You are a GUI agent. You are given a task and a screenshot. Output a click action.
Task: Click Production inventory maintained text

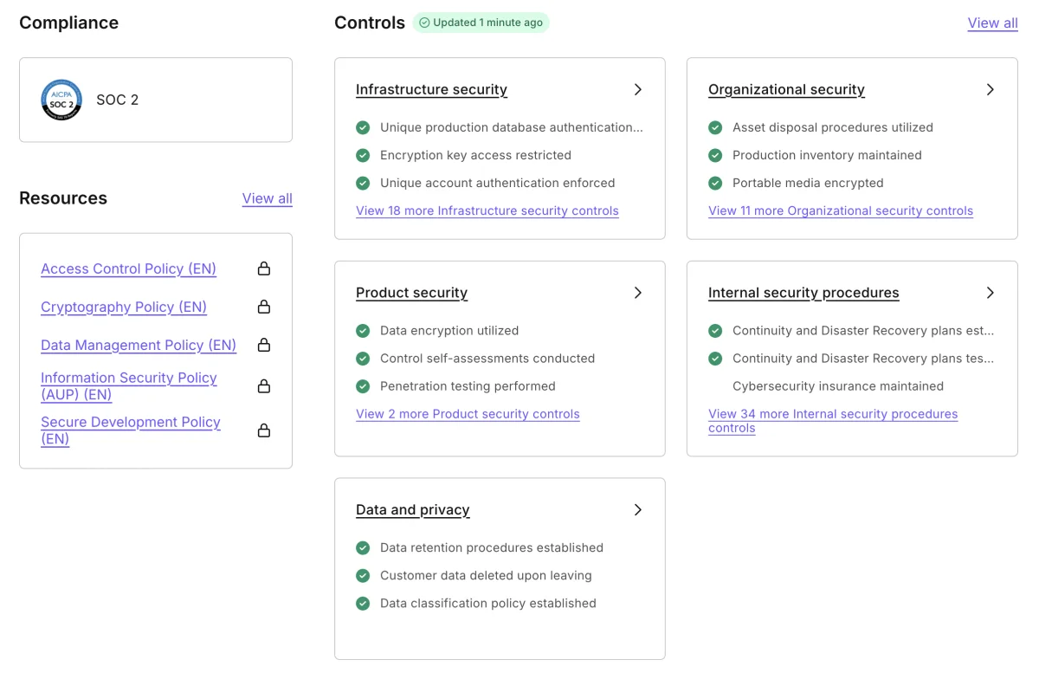click(827, 155)
